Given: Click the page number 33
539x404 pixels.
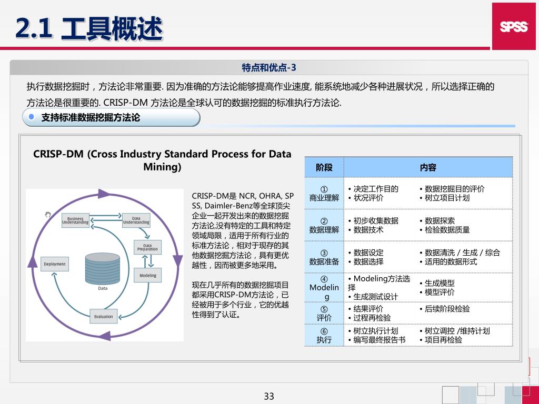Looking at the screenshot, I should (x=269, y=396).
